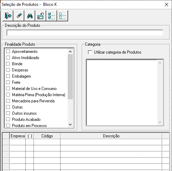This screenshot has height=171, width=172.
Task: Click Categoria list scroll down arrow
Action: pos(160,122)
